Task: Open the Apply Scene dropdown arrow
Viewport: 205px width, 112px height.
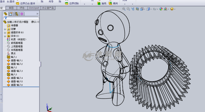Action: click(x=168, y=9)
